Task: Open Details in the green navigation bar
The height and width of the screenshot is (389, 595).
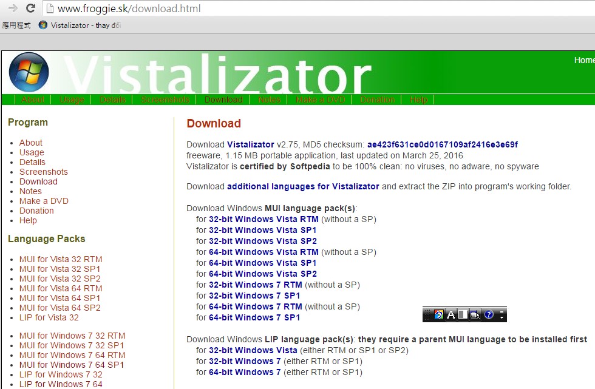Action: pos(112,100)
